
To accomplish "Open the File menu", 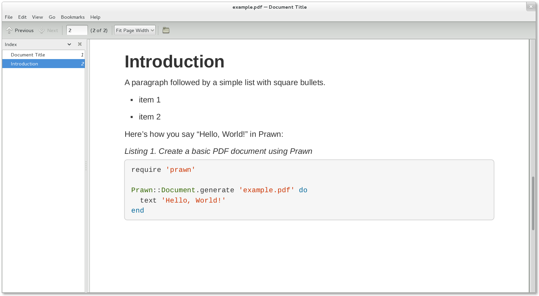I will [8, 17].
